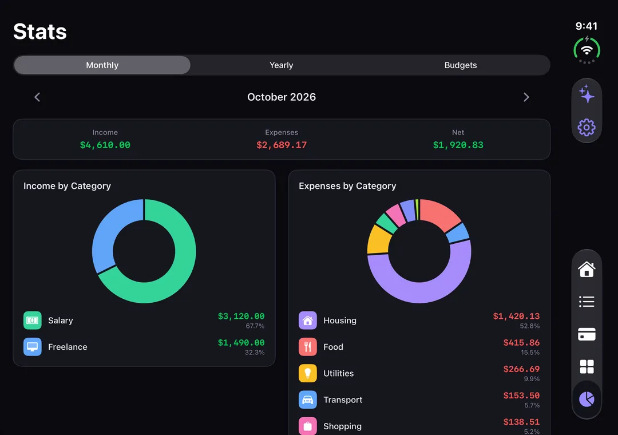Click the yellow Utilities segment of expenses donut
This screenshot has height=435, width=618.
378,240
